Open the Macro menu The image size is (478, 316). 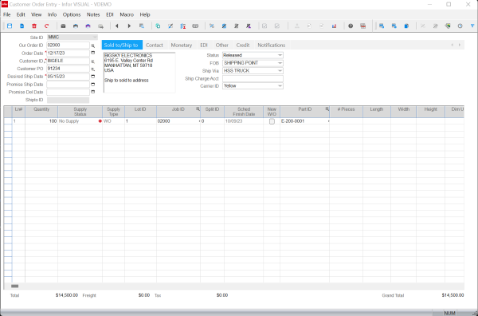click(127, 14)
